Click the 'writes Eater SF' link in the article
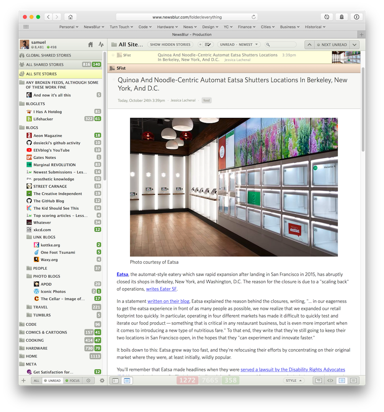The image size is (384, 412). pos(161,289)
